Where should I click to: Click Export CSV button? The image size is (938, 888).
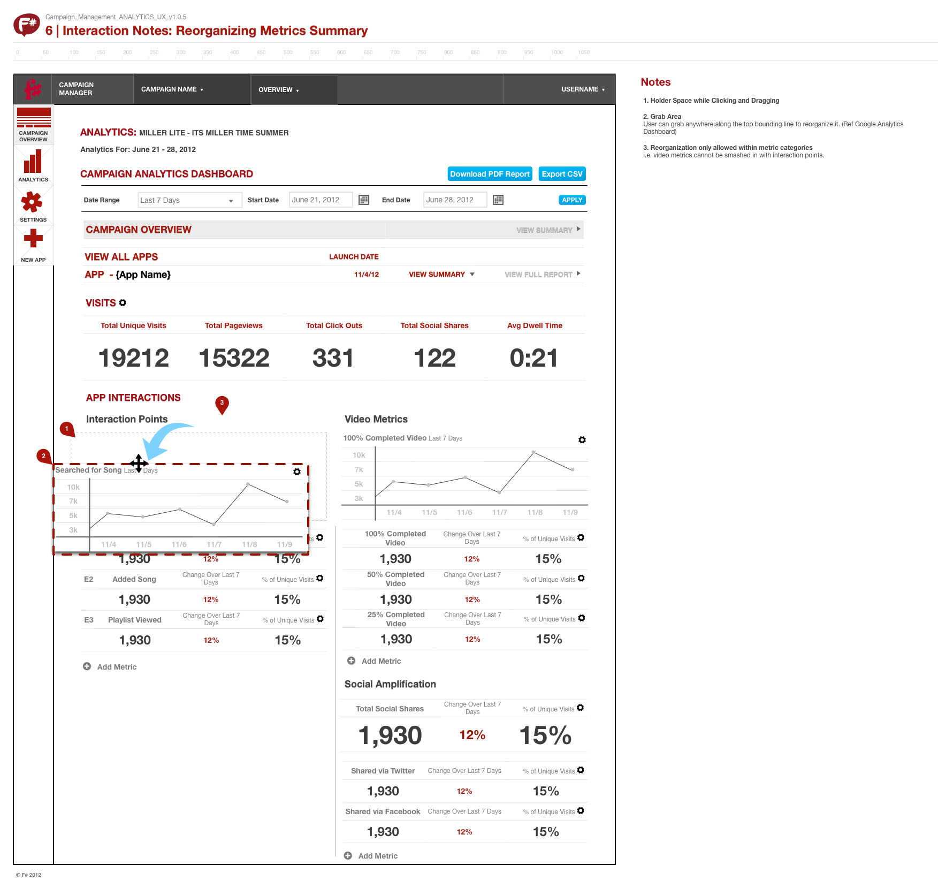coord(562,174)
